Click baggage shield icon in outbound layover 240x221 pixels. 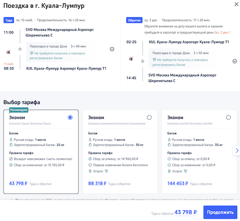click(x=32, y=52)
